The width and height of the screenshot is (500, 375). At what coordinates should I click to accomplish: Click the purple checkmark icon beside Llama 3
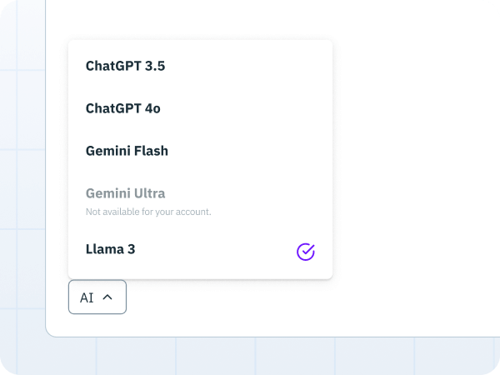[306, 252]
